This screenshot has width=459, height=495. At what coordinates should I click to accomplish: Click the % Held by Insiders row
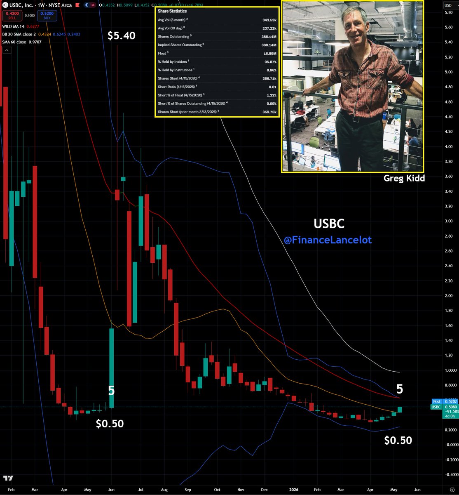pyautogui.click(x=217, y=61)
